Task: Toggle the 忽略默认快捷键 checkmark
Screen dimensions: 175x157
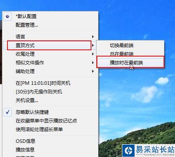Action: [x=7, y=112]
